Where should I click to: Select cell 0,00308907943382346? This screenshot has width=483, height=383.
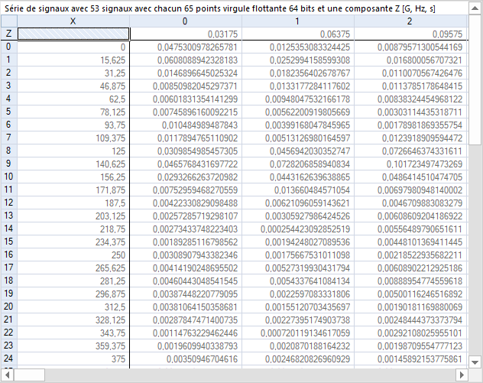(x=186, y=255)
